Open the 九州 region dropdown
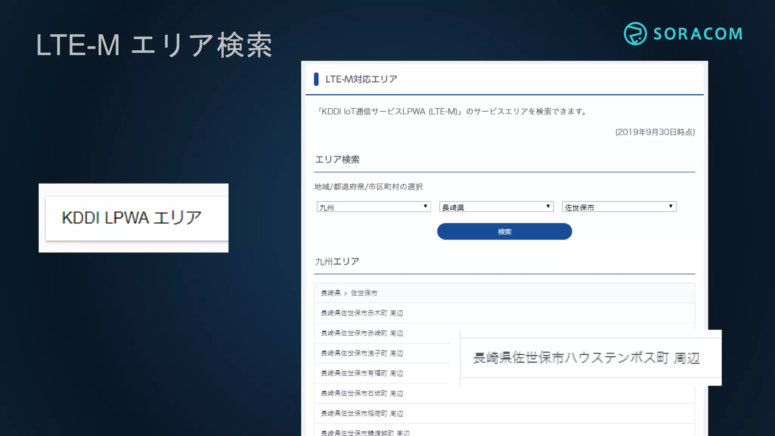775x436 pixels. pyautogui.click(x=373, y=207)
